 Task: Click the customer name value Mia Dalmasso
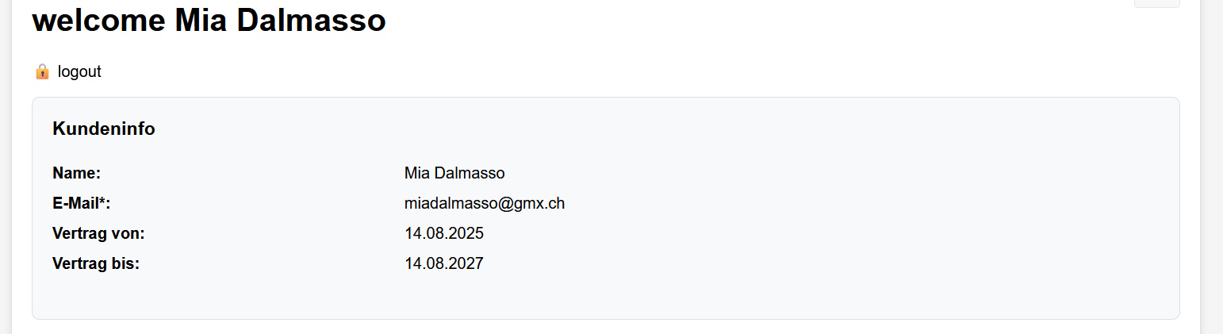[454, 173]
